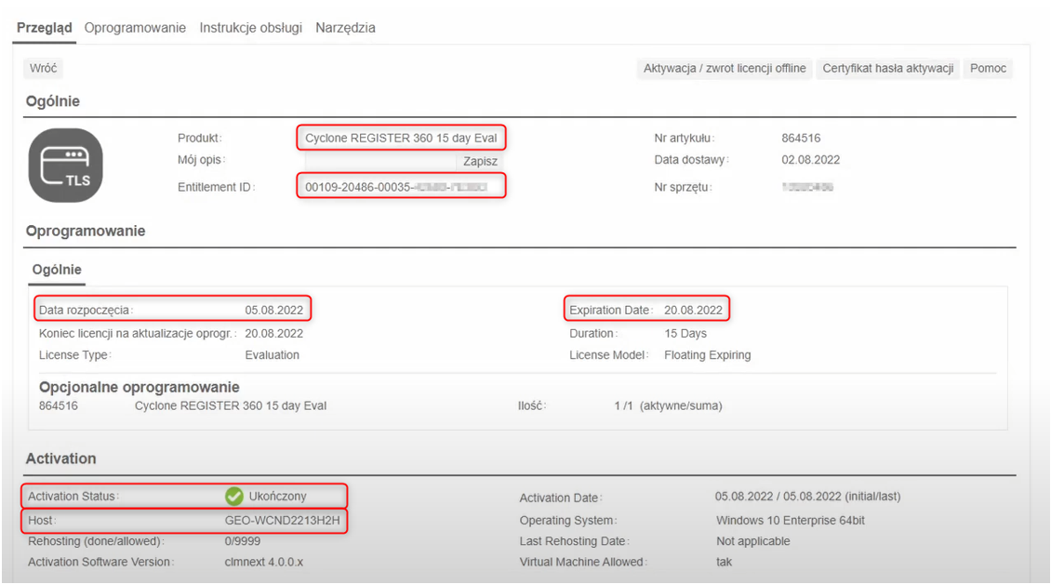Open the Pomoc help button
This screenshot has width=1051, height=584.
988,69
